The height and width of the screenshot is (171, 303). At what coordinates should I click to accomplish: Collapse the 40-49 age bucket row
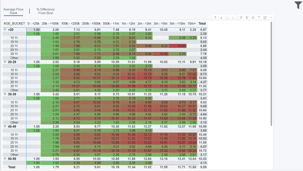[x=5, y=126]
